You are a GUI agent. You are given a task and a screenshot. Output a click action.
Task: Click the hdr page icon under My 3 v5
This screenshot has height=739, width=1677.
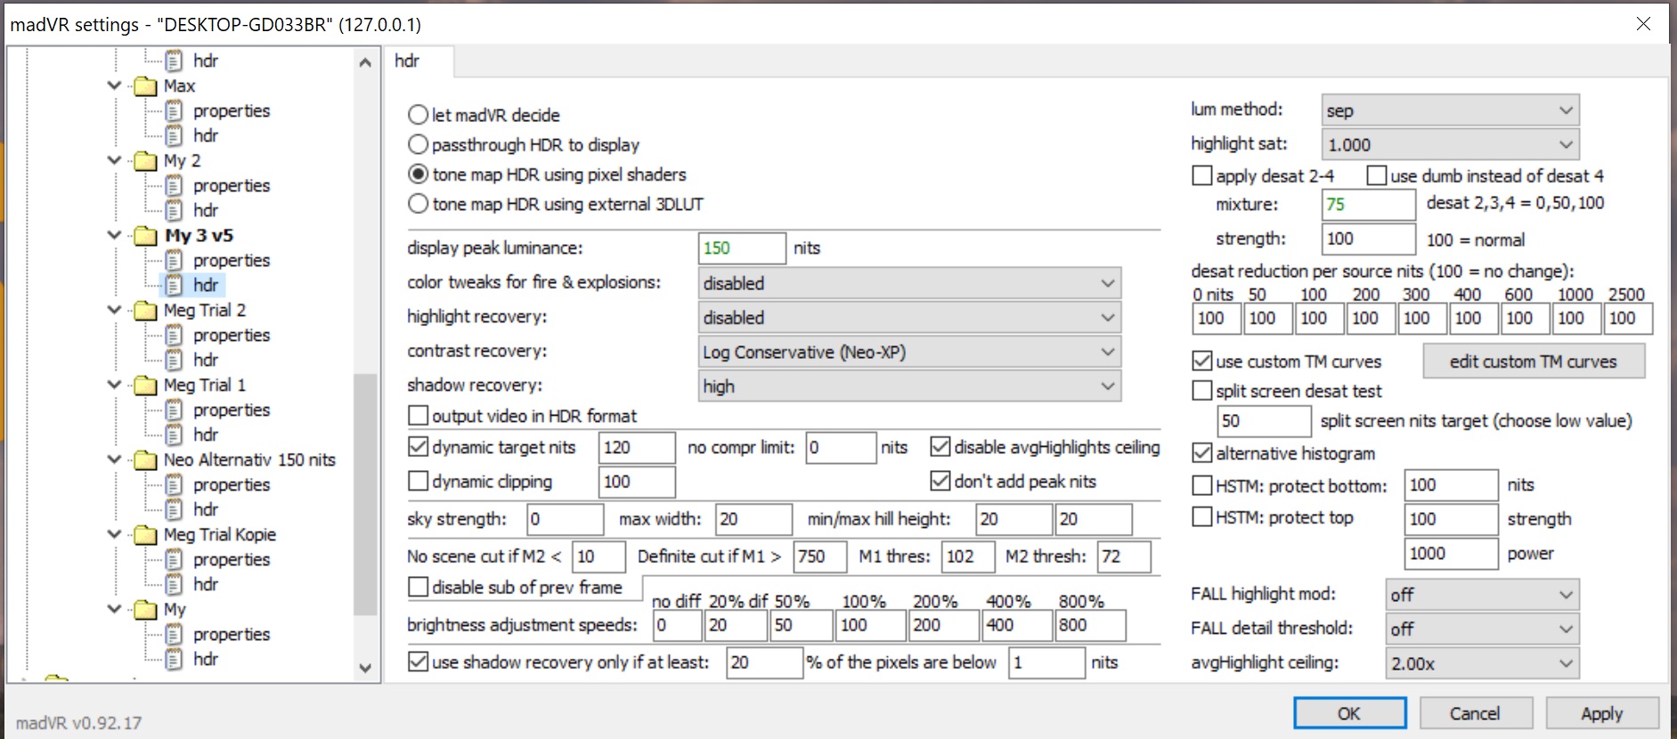coord(175,286)
